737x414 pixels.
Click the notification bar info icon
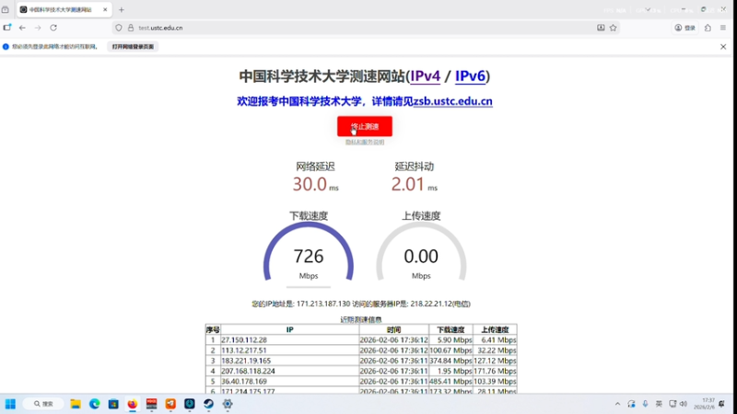pyautogui.click(x=6, y=47)
